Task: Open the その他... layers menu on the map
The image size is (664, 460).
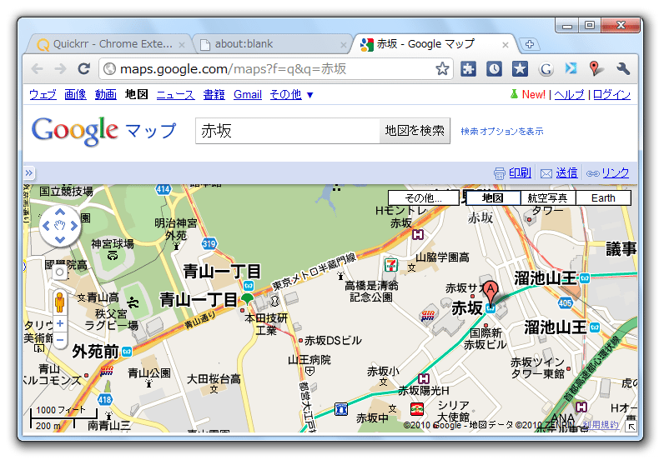Action: pos(423,197)
